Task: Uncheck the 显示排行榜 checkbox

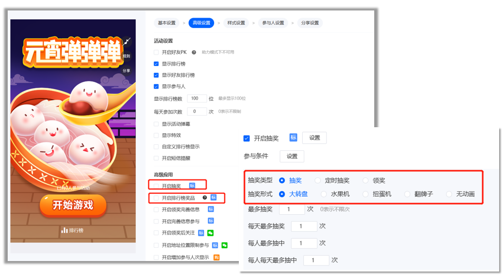Action: tap(156, 64)
